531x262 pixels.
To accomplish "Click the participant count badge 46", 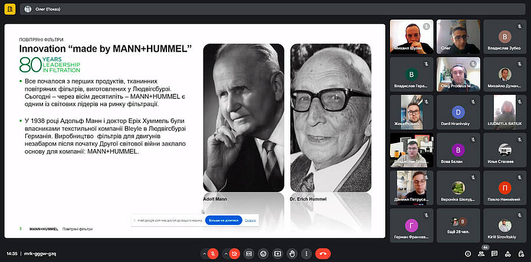I will [x=486, y=247].
